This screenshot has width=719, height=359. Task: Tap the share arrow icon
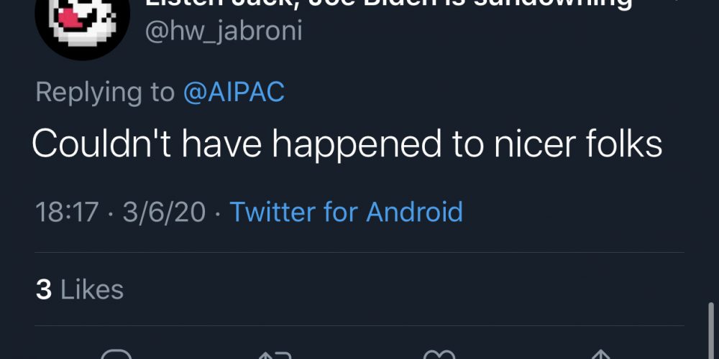pyautogui.click(x=599, y=355)
